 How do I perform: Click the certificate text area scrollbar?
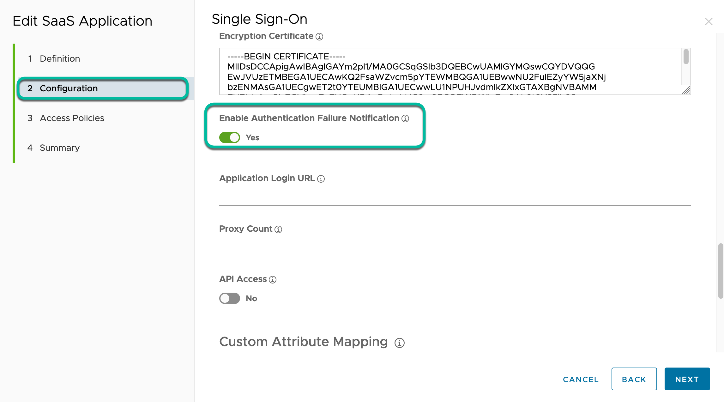686,58
